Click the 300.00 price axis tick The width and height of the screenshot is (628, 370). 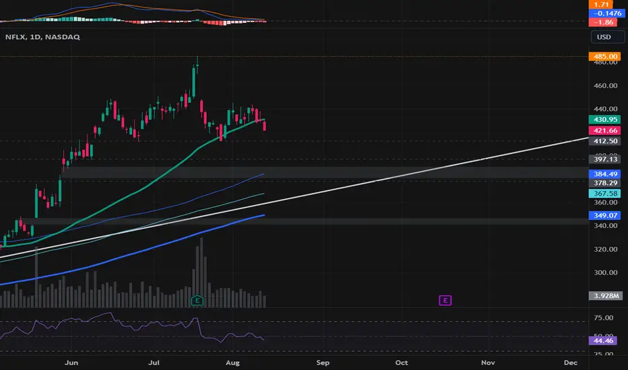coord(605,272)
